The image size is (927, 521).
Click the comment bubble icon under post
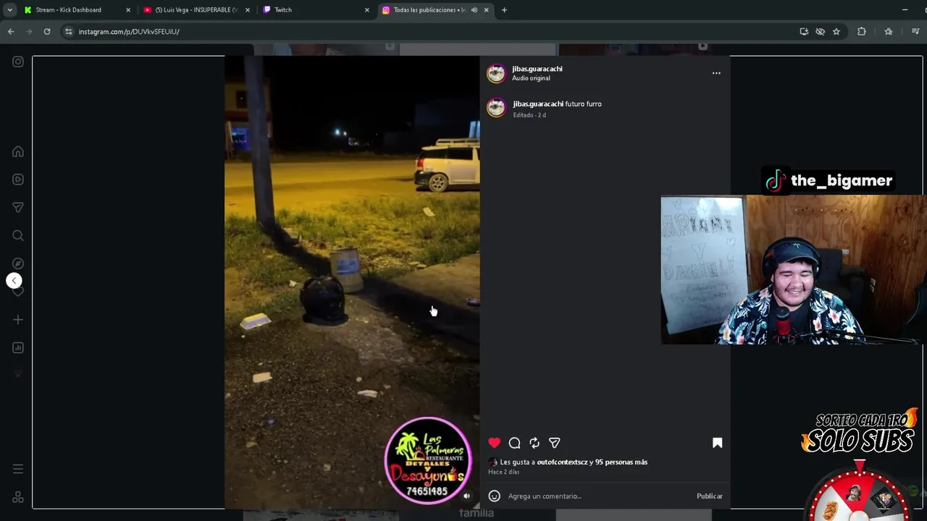(x=514, y=443)
